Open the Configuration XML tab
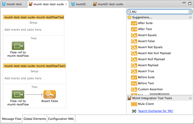 coord(61,119)
